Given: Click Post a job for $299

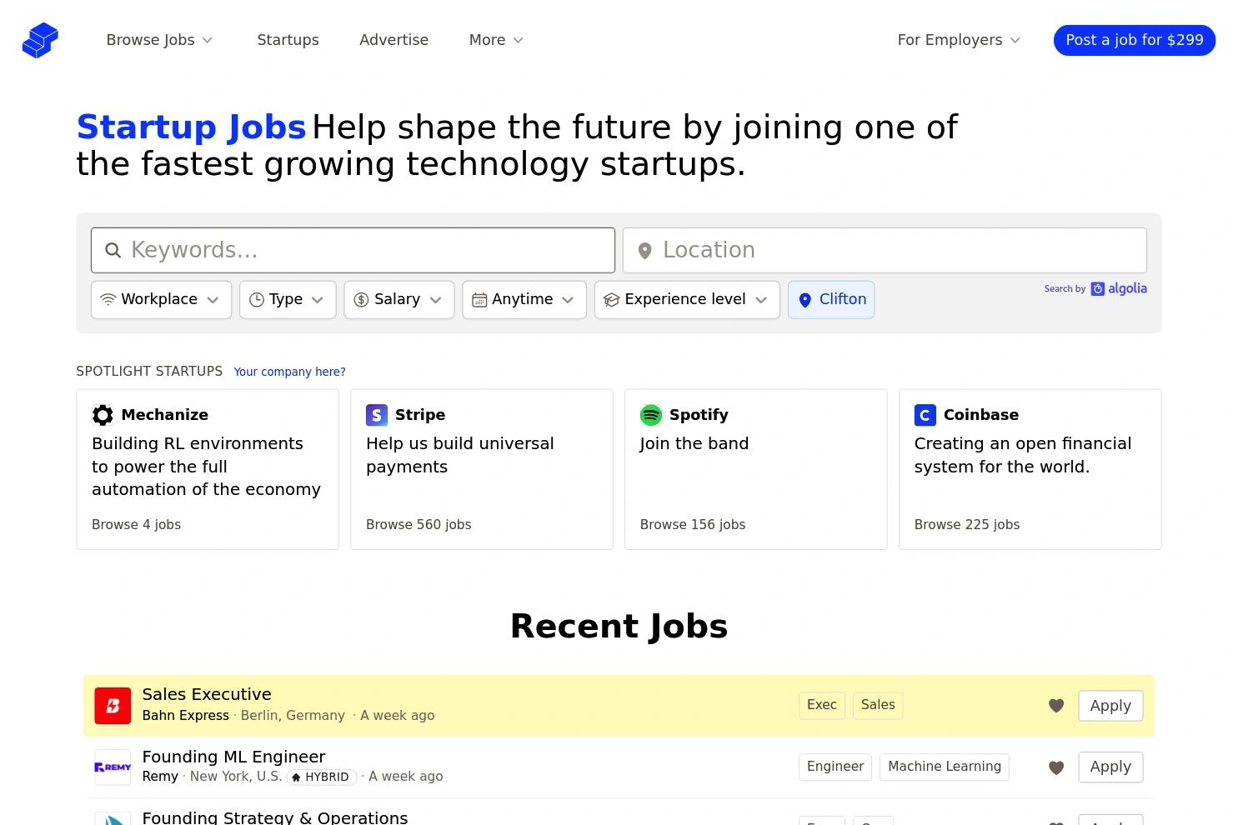Looking at the screenshot, I should 1135,40.
